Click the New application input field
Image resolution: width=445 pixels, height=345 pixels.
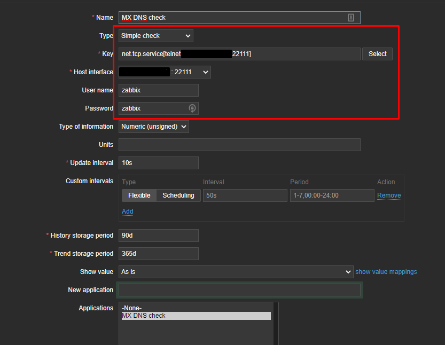[x=239, y=290]
